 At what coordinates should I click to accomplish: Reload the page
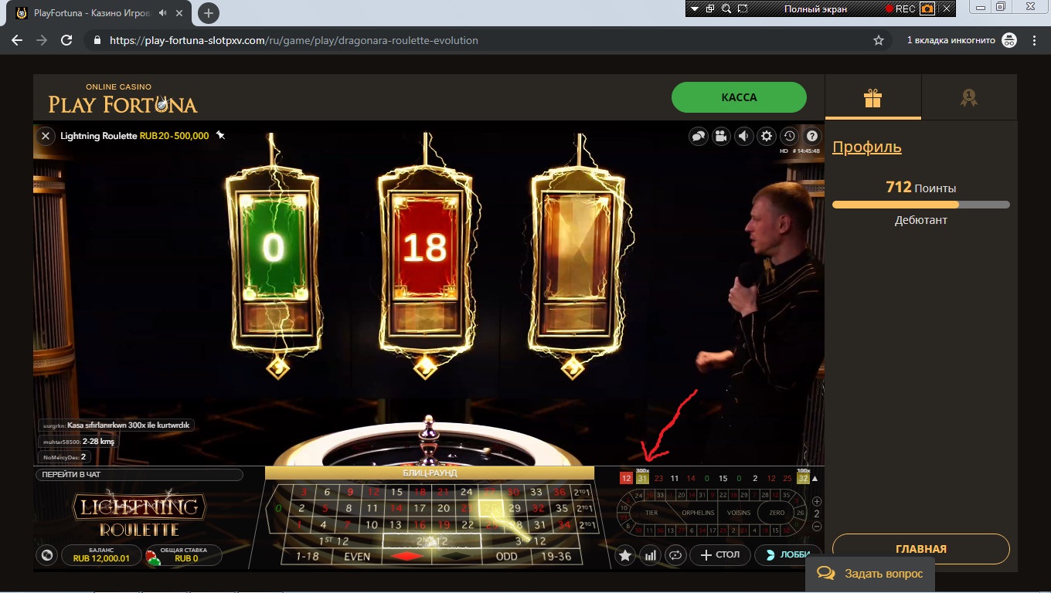(x=66, y=40)
